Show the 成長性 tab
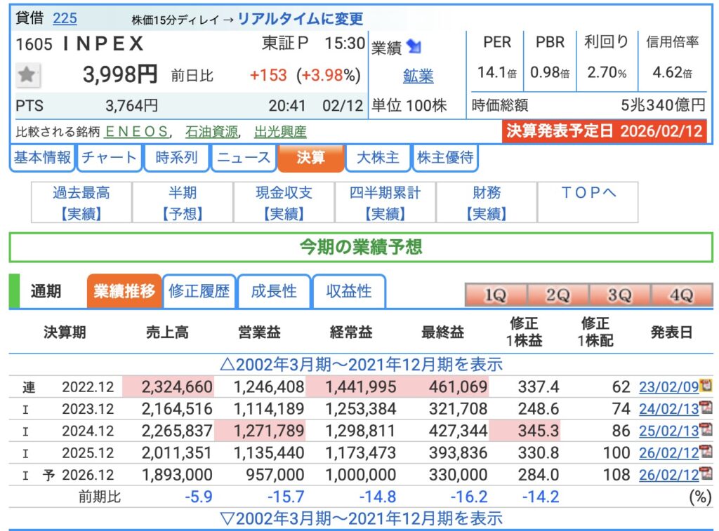 pyautogui.click(x=274, y=291)
